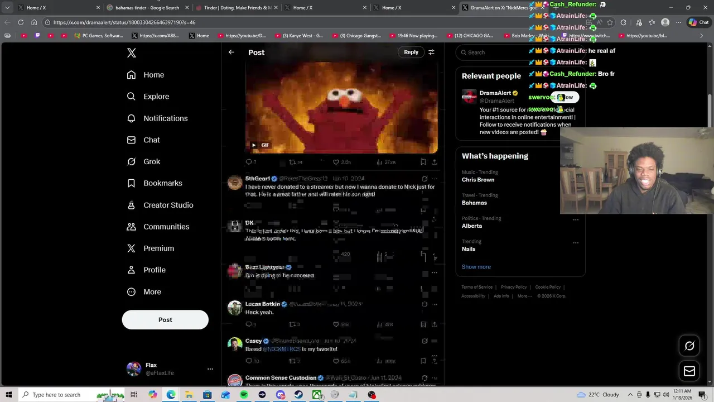The height and width of the screenshot is (402, 714).
Task: Like the Lucas Botkin reply
Action: point(336,324)
